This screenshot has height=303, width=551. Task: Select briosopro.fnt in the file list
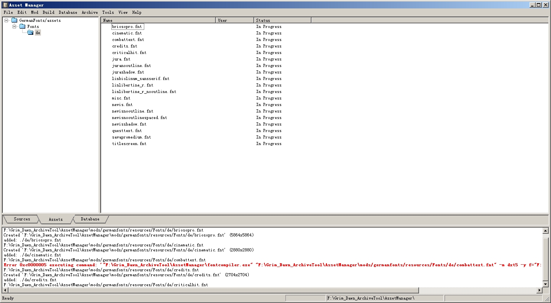pyautogui.click(x=128, y=27)
